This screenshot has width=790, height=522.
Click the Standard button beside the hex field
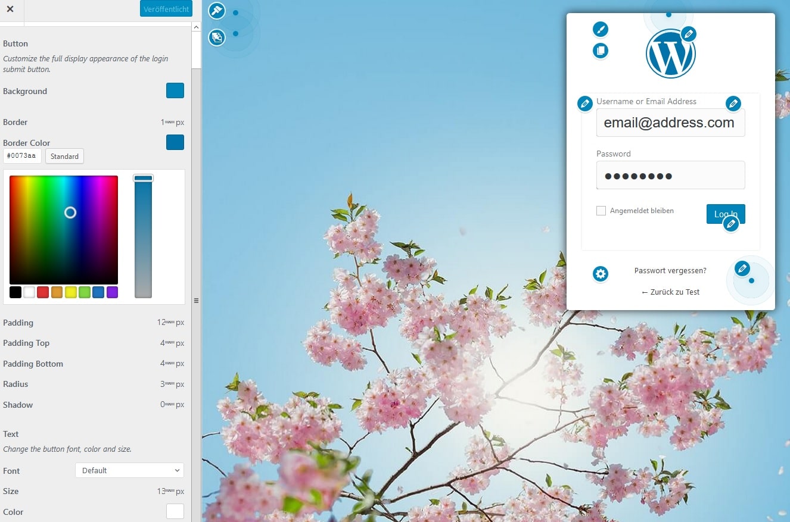[64, 156]
